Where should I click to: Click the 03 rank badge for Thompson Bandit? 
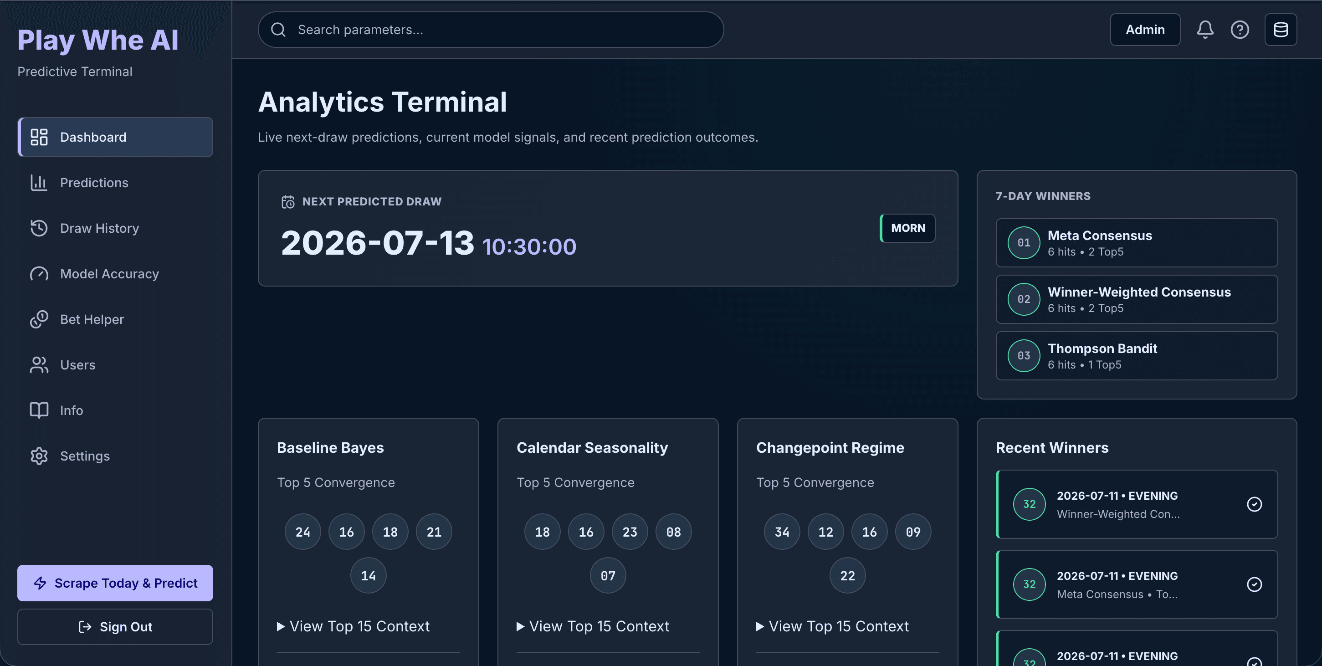point(1024,356)
